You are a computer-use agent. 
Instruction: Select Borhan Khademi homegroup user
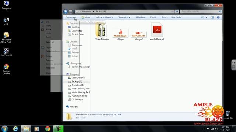pos(79,67)
